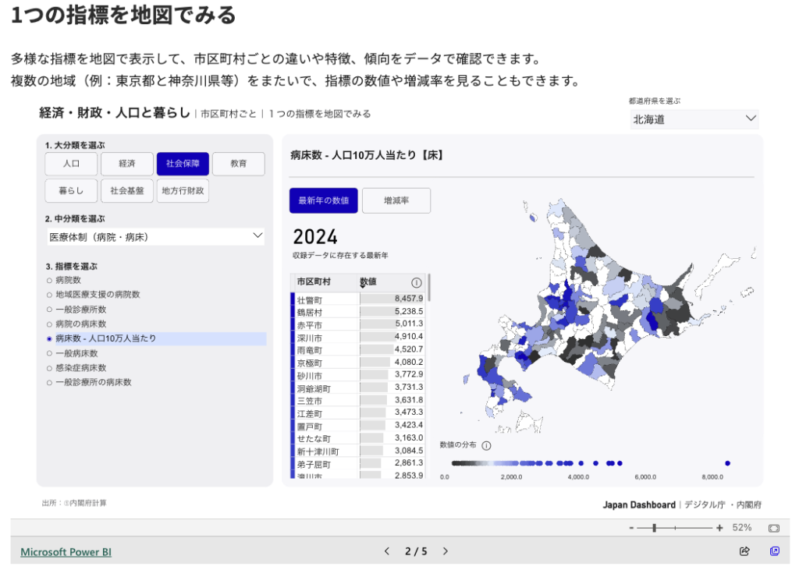Open the 北海道 prefecture dropdown
Screen dimensions: 799x570
(x=694, y=119)
